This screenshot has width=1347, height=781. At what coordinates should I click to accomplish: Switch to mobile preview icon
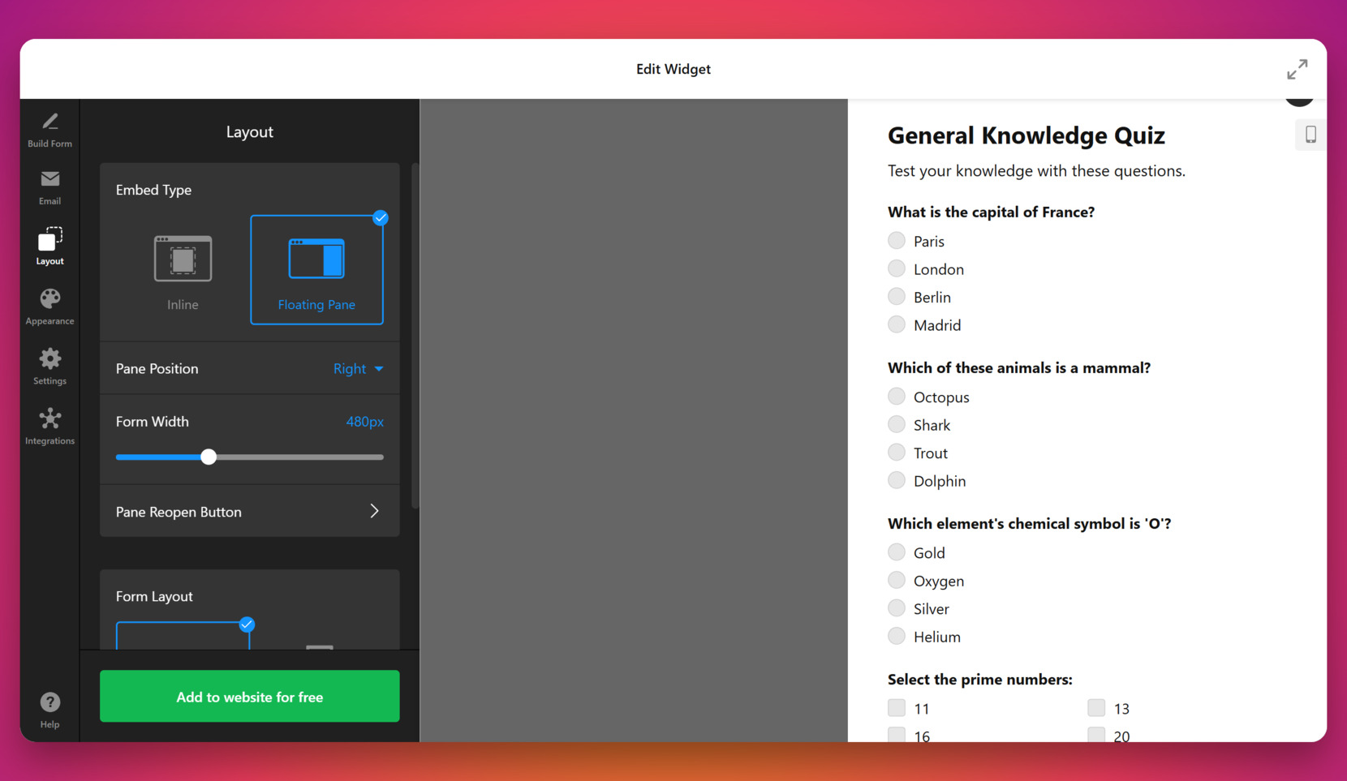[1310, 135]
